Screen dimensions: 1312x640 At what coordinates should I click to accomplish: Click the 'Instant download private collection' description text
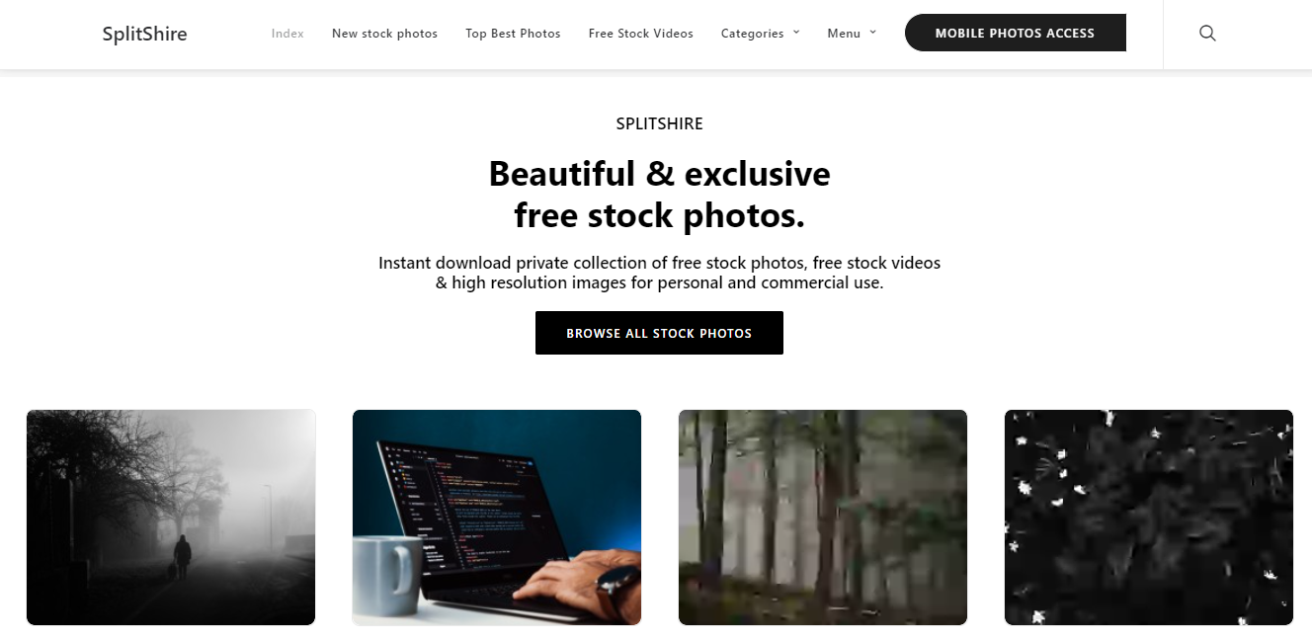point(659,273)
